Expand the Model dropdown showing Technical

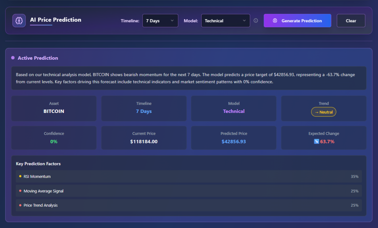coord(225,21)
